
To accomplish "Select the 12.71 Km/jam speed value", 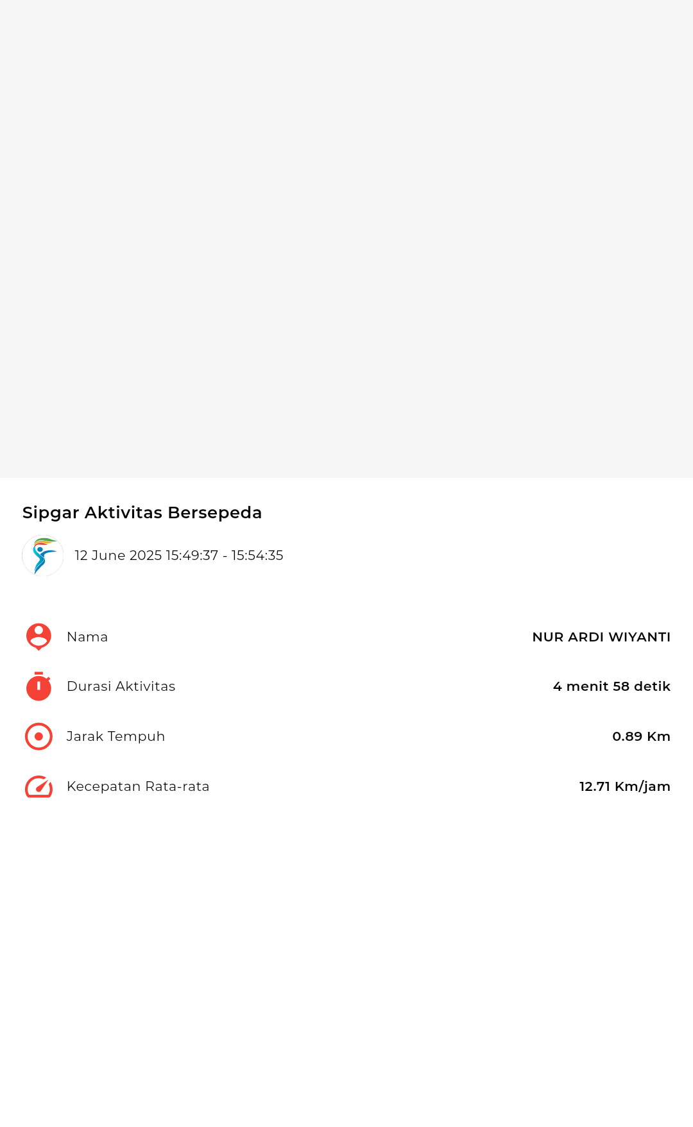I will point(624,786).
